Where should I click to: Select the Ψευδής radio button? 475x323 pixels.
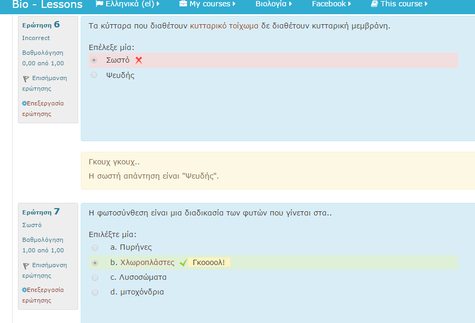pos(94,75)
